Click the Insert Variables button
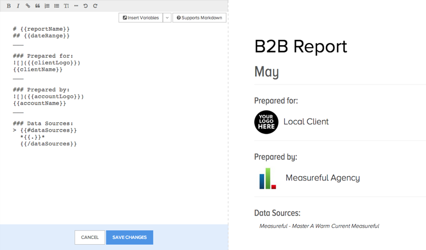426x250 pixels. click(x=141, y=18)
